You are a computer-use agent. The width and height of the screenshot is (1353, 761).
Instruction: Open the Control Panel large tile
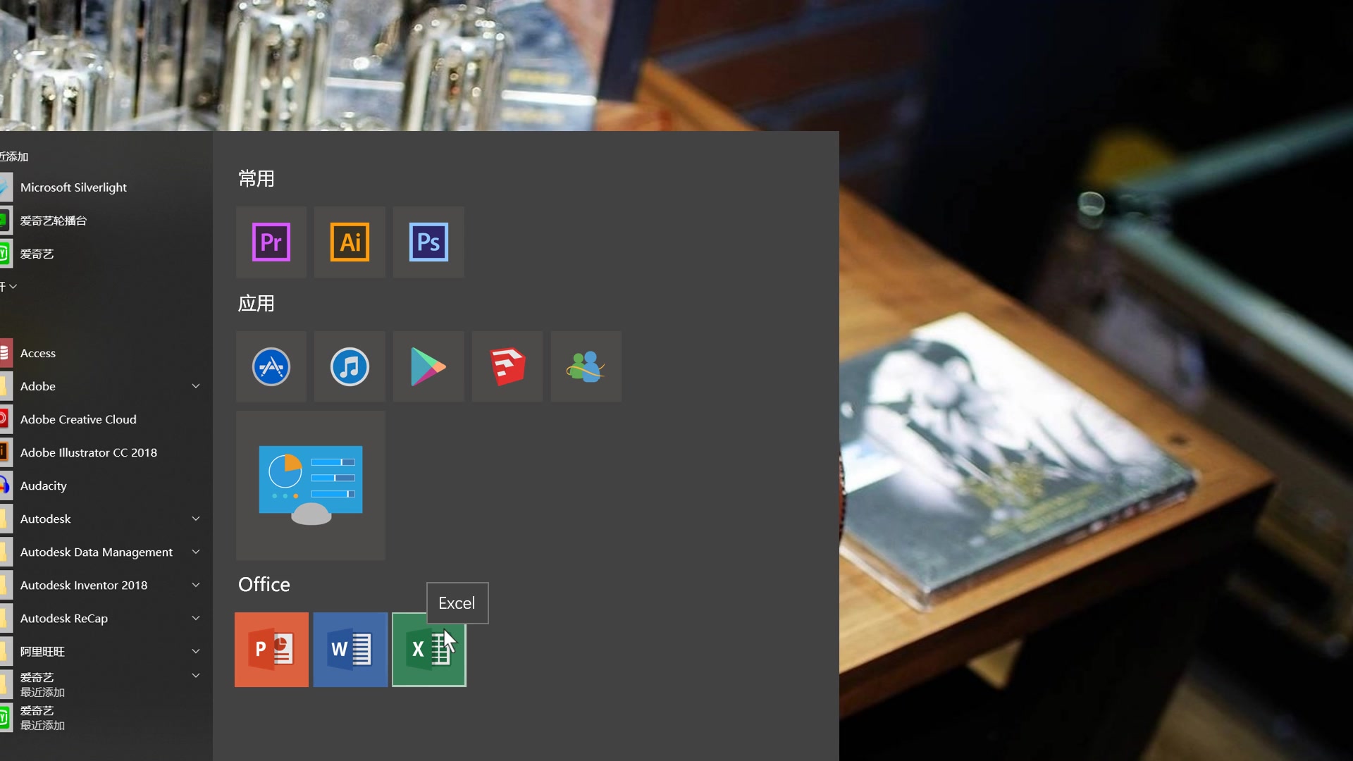coord(311,485)
